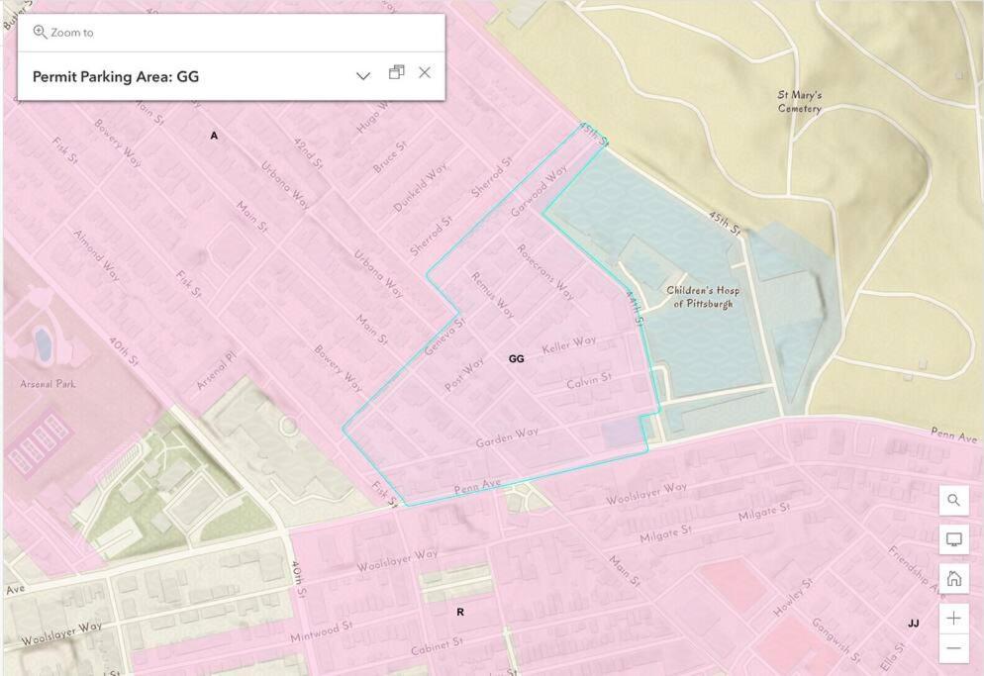Close the Permit Parking Area popup
Screen dimensions: 984x676
(x=425, y=73)
